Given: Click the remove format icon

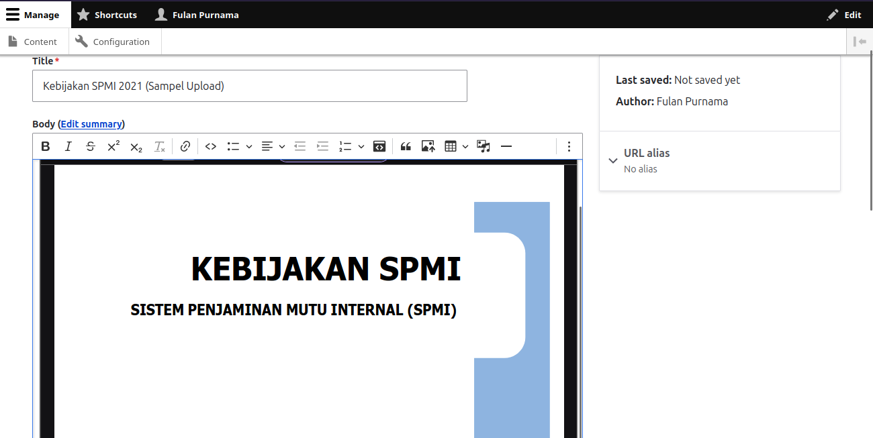Looking at the screenshot, I should coord(159,146).
